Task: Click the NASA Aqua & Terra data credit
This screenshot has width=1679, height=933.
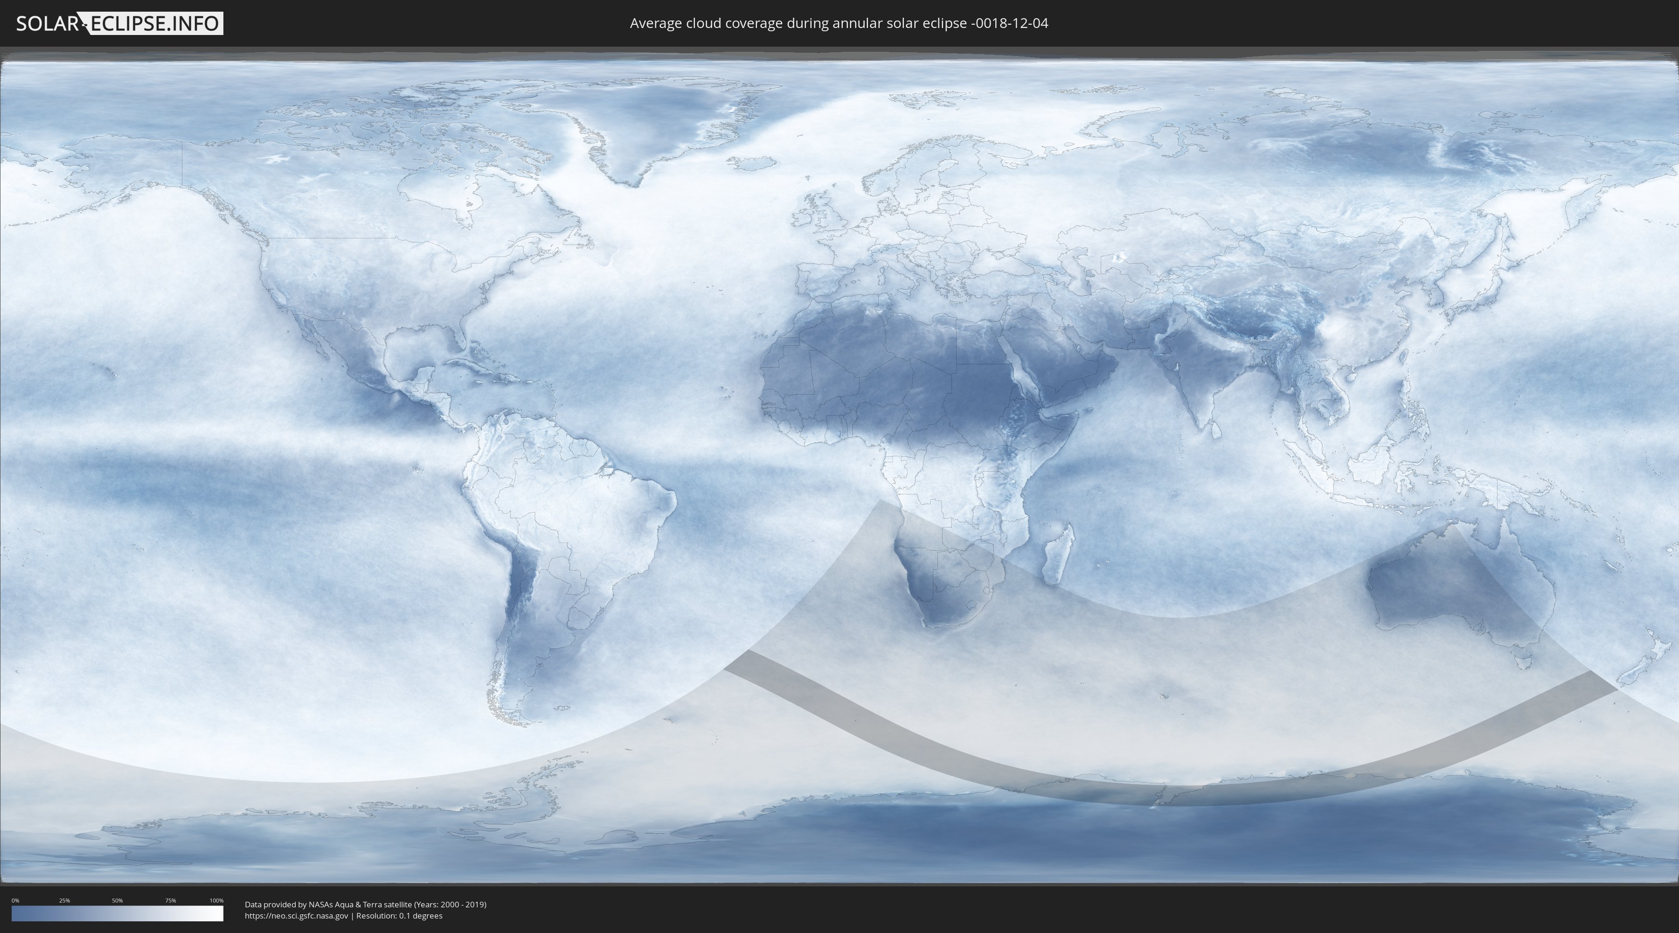Action: pyautogui.click(x=365, y=905)
